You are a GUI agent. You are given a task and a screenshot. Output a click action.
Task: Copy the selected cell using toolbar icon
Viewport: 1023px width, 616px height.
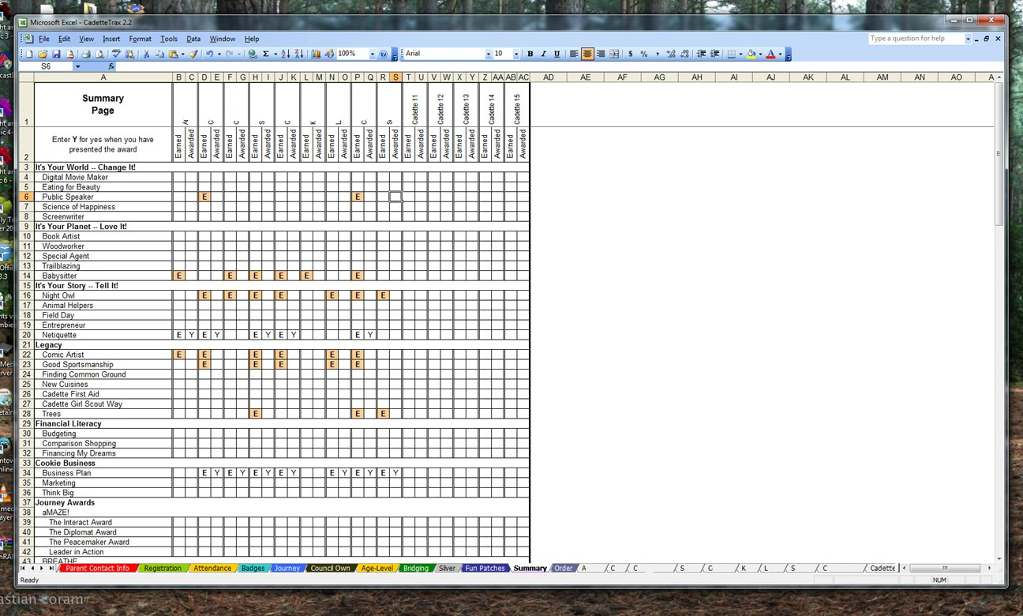tap(159, 54)
